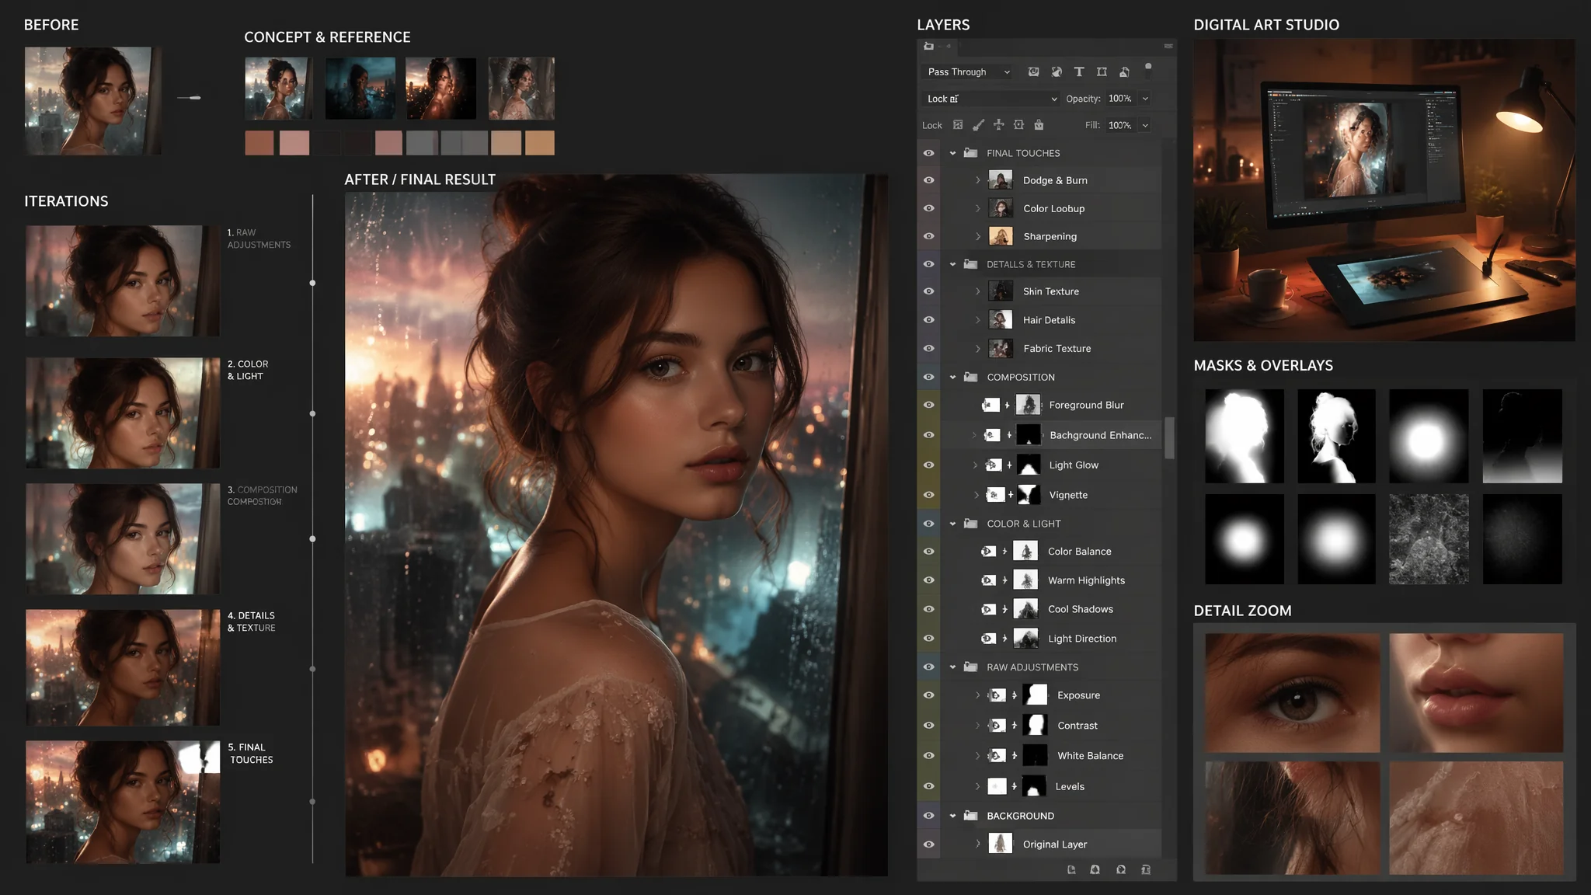Screen dimensions: 1591x895
Task: Click the smart object filter icon
Action: tap(1124, 71)
